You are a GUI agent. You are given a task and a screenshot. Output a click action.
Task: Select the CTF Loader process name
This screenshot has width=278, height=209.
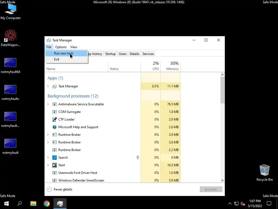click(x=66, y=119)
